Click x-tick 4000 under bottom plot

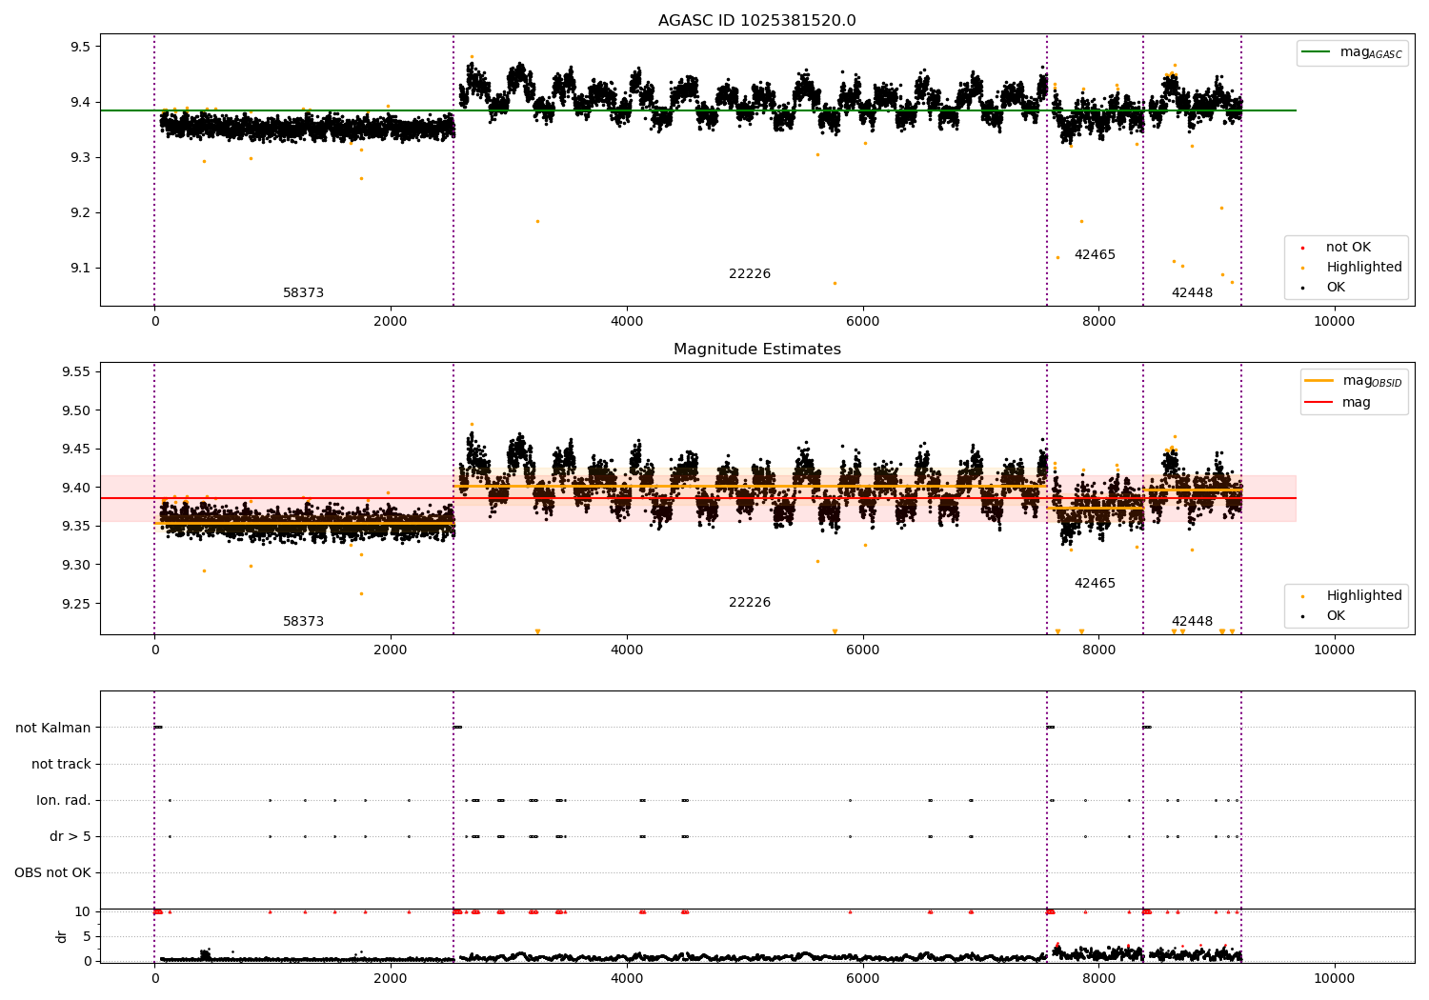pos(627,979)
